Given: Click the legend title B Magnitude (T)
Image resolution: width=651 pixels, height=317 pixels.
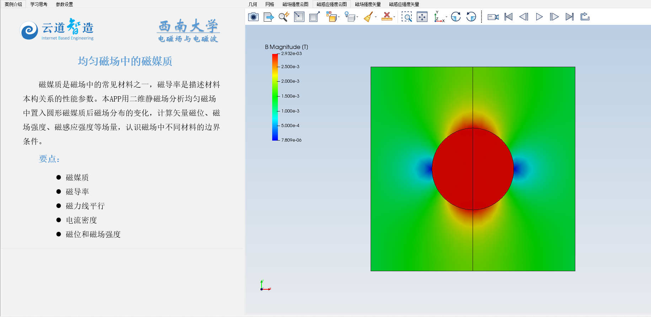Looking at the screenshot, I should (286, 47).
